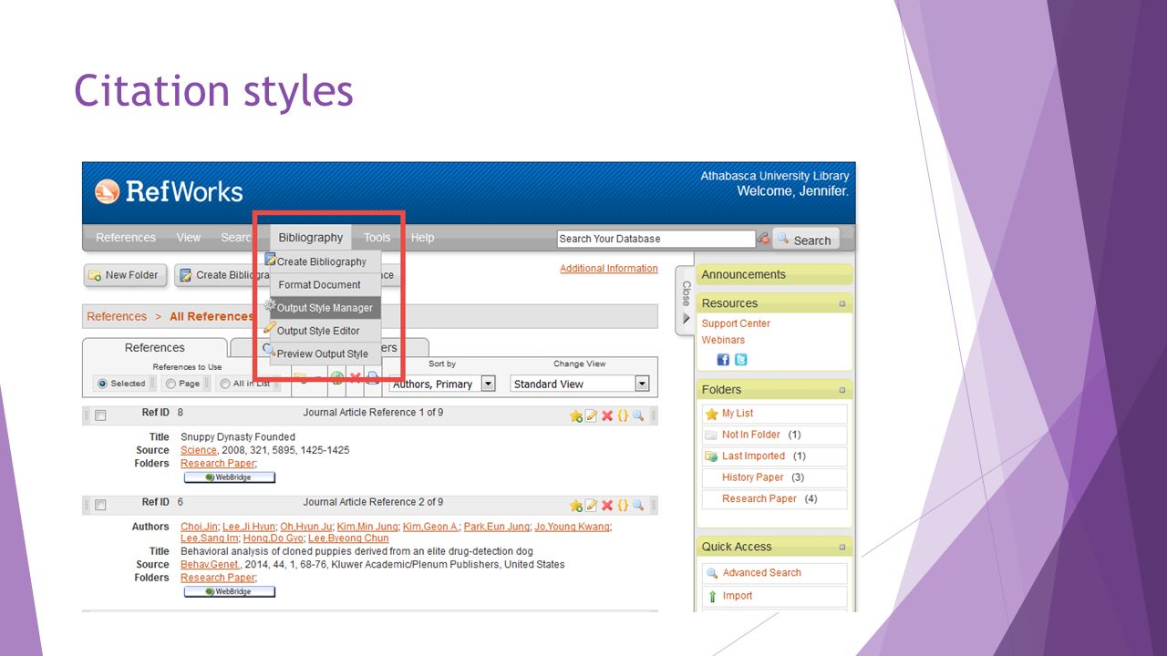Select the 'All in List' radio button
The image size is (1167, 656).
[x=224, y=384]
